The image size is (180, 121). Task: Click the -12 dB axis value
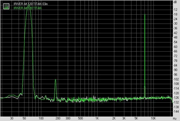[x=175, y=10]
